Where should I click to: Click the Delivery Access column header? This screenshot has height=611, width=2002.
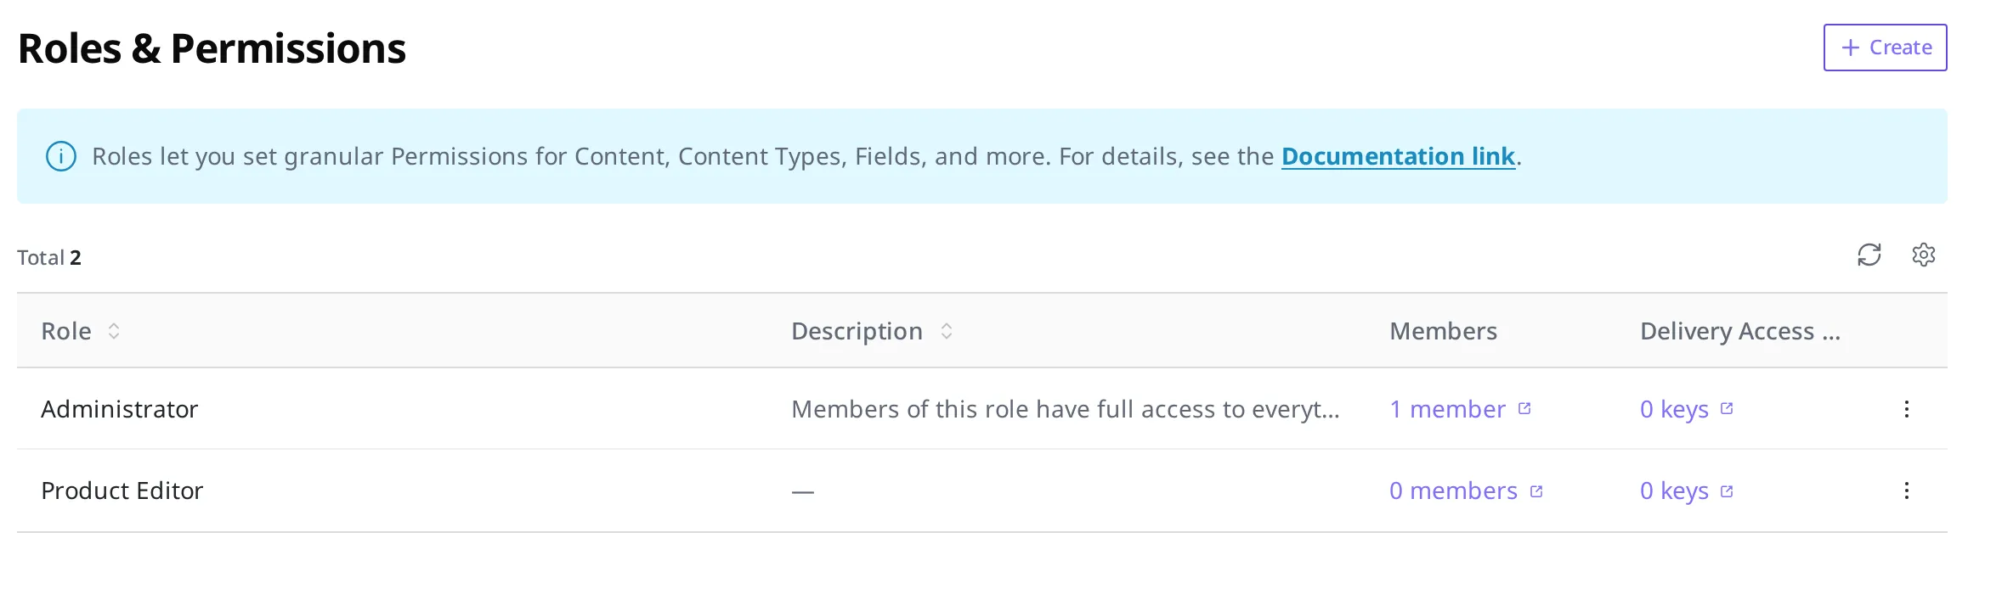1739,331
